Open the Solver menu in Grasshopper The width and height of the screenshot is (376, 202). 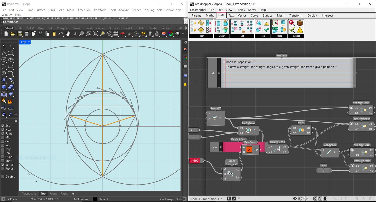(252, 10)
